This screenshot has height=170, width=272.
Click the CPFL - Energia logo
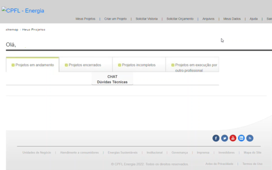coord(23,10)
